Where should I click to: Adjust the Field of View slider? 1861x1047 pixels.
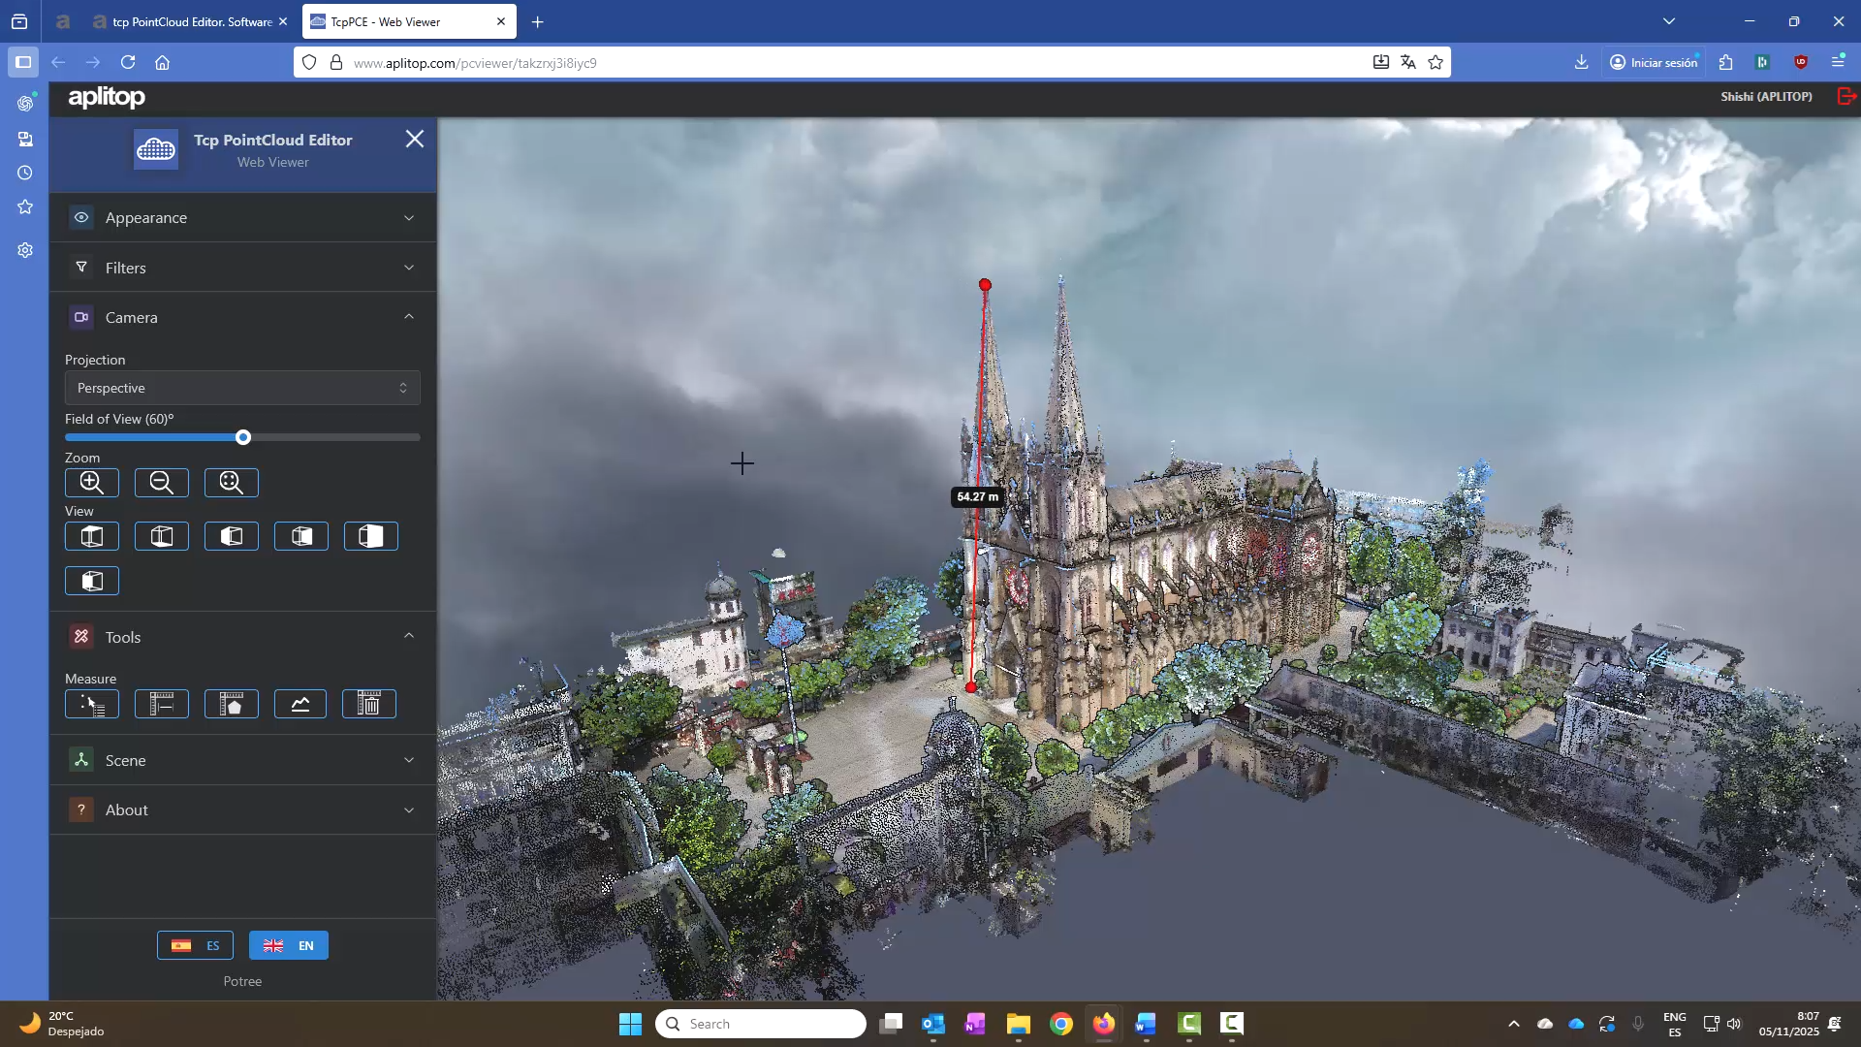tap(241, 437)
